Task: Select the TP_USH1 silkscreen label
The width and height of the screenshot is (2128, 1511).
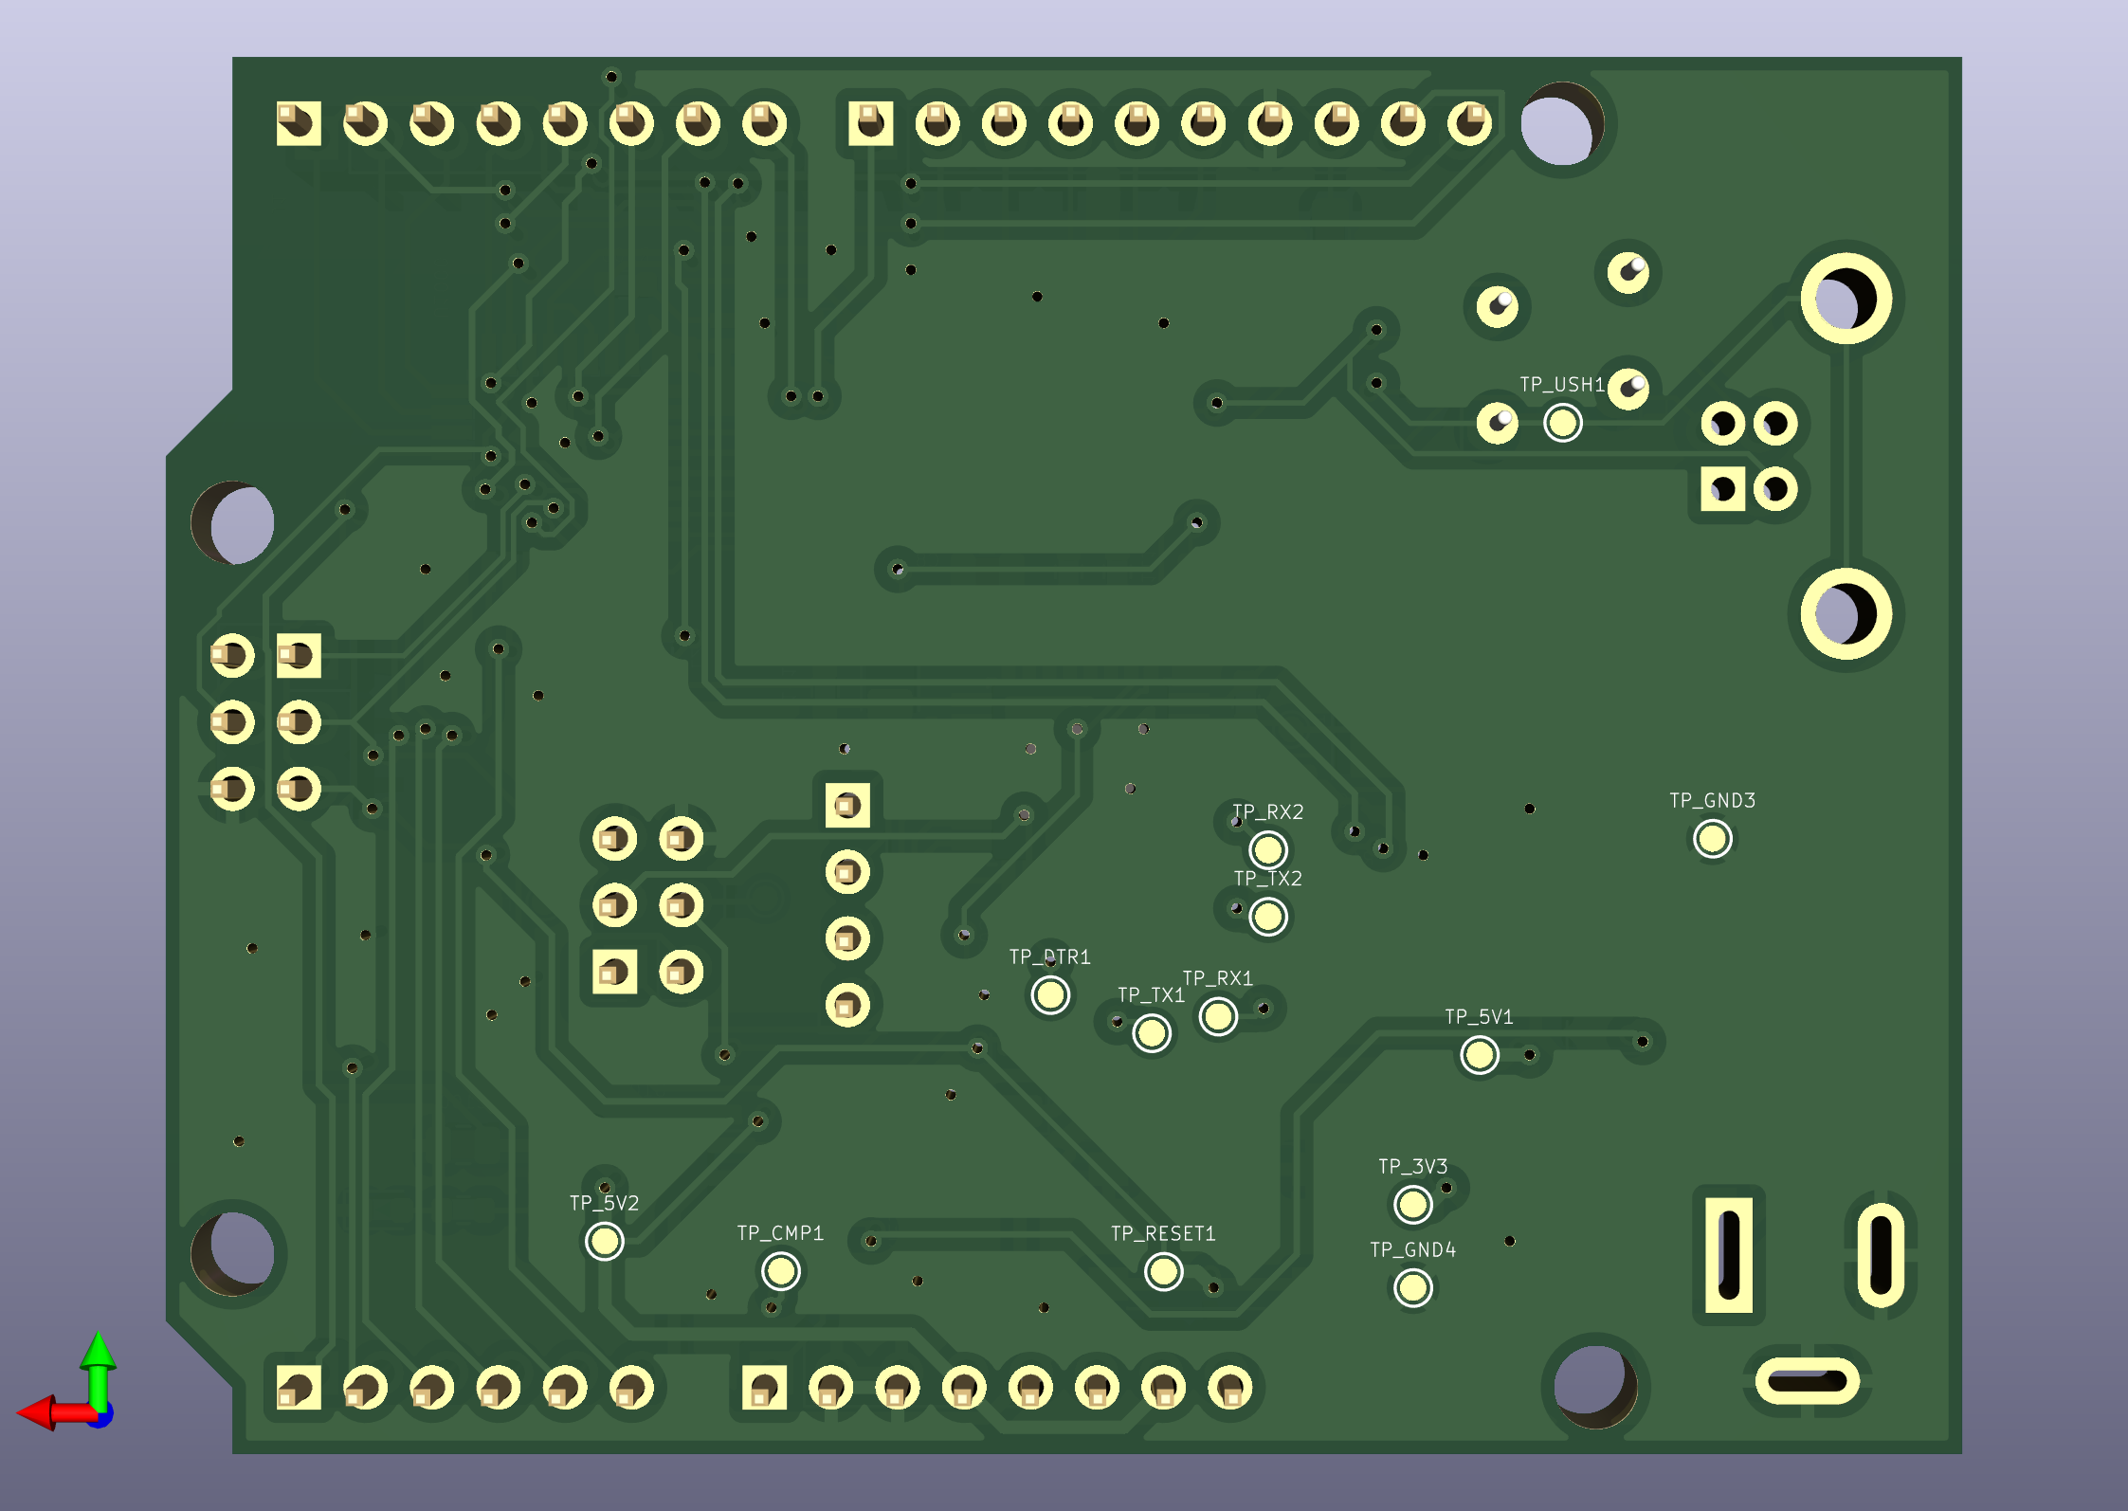Action: [1562, 385]
